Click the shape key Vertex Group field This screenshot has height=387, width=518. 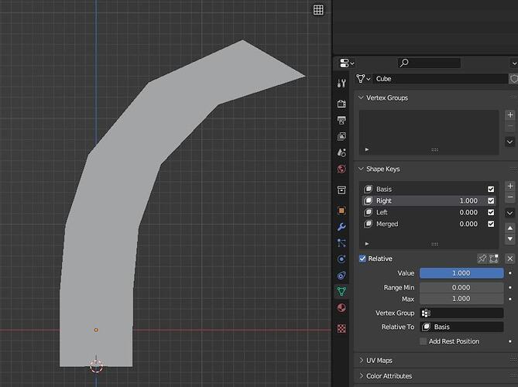[x=461, y=313]
